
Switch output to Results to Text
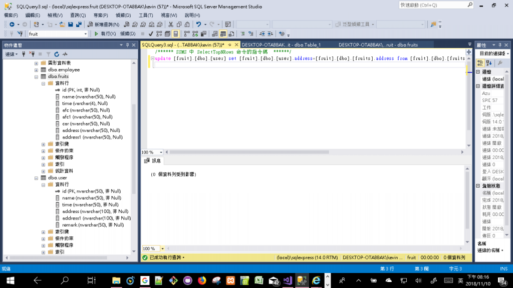pos(214,33)
